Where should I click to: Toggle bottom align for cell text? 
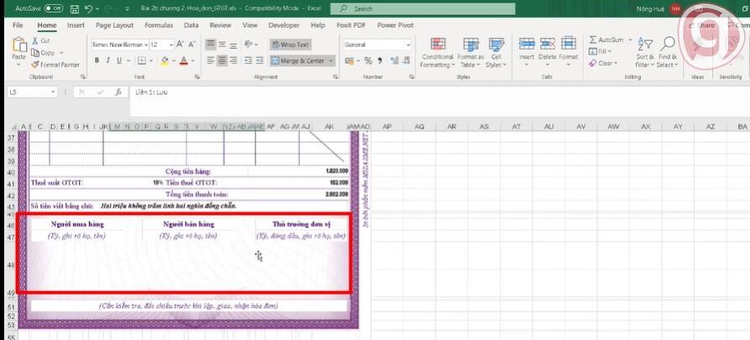click(x=233, y=44)
